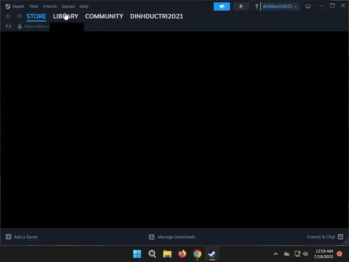Launch Firefox from the taskbar
This screenshot has height=262, width=349.
[x=182, y=254]
